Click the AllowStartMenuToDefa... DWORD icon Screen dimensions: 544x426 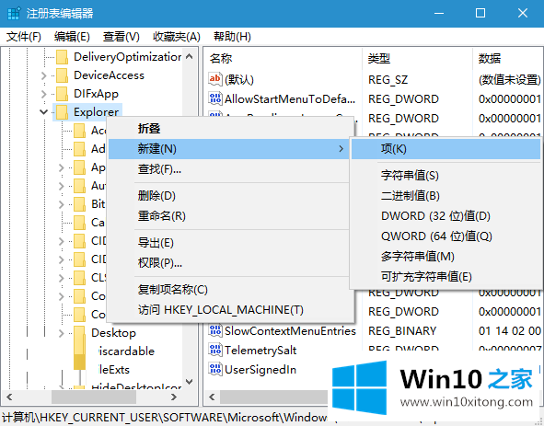tap(215, 98)
